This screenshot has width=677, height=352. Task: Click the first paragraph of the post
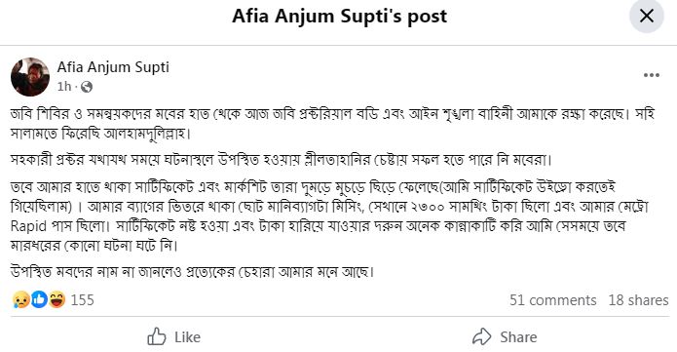click(332, 124)
